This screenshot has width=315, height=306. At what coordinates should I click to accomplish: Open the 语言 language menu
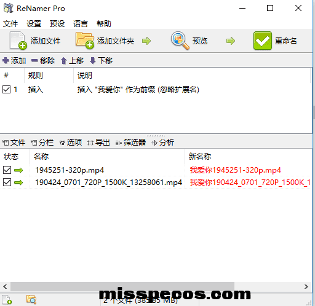coord(81,24)
